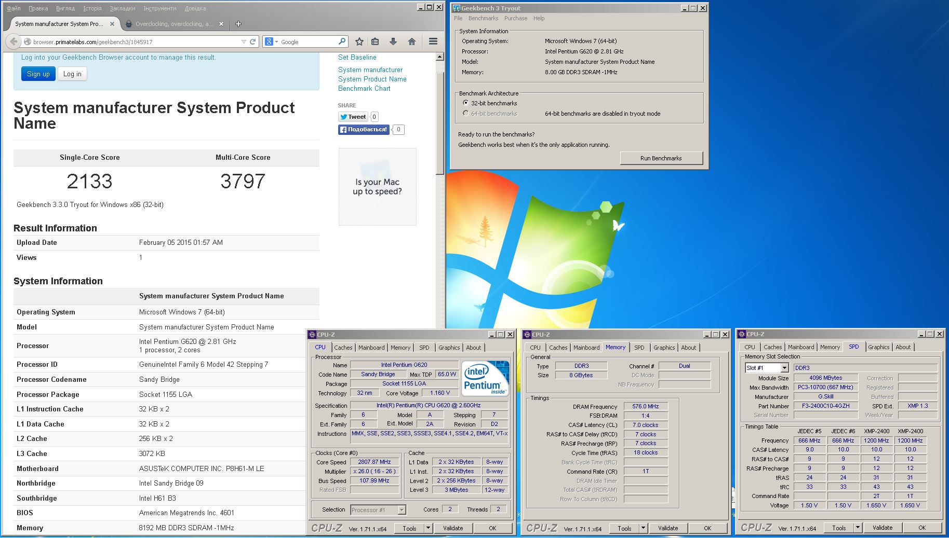Open the Geekbench Purchase menu
Image resolution: width=949 pixels, height=538 pixels.
click(x=516, y=18)
